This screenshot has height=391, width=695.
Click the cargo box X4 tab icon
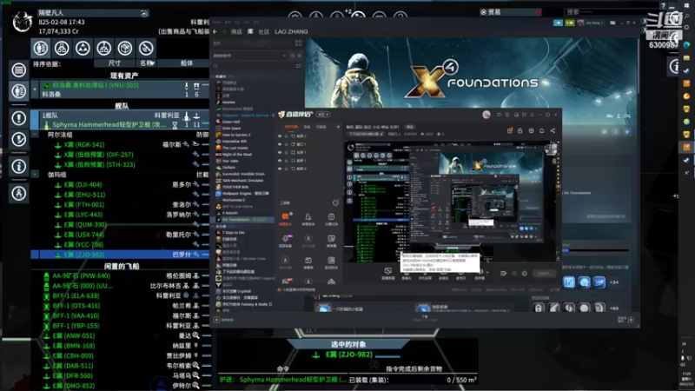click(125, 48)
